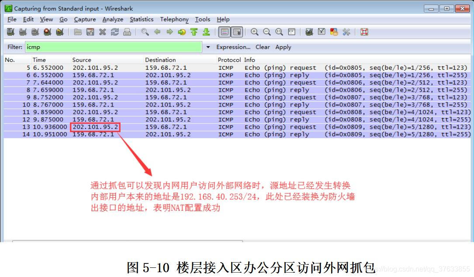Go back in packet history arrow

pyautogui.click(x=157, y=32)
